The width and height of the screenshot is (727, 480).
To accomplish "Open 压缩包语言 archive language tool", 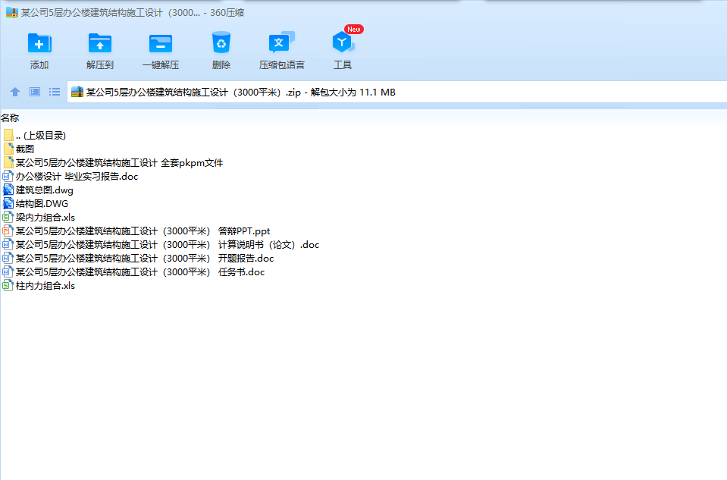I will click(x=281, y=42).
